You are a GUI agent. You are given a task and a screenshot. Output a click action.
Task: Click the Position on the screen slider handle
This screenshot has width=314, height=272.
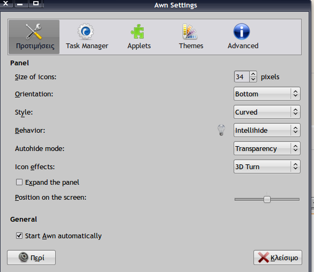click(x=267, y=199)
